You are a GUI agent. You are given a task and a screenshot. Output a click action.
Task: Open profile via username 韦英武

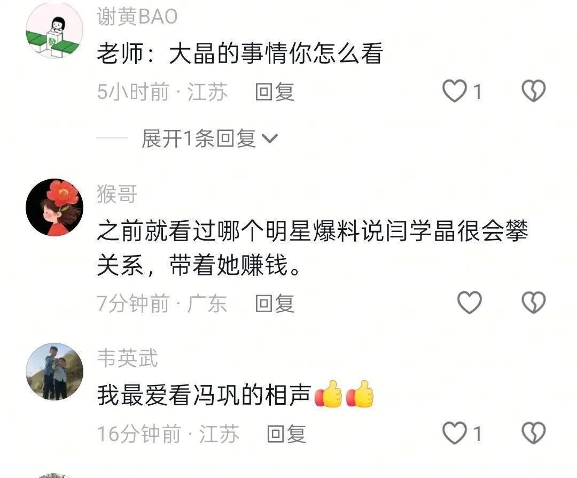(127, 358)
